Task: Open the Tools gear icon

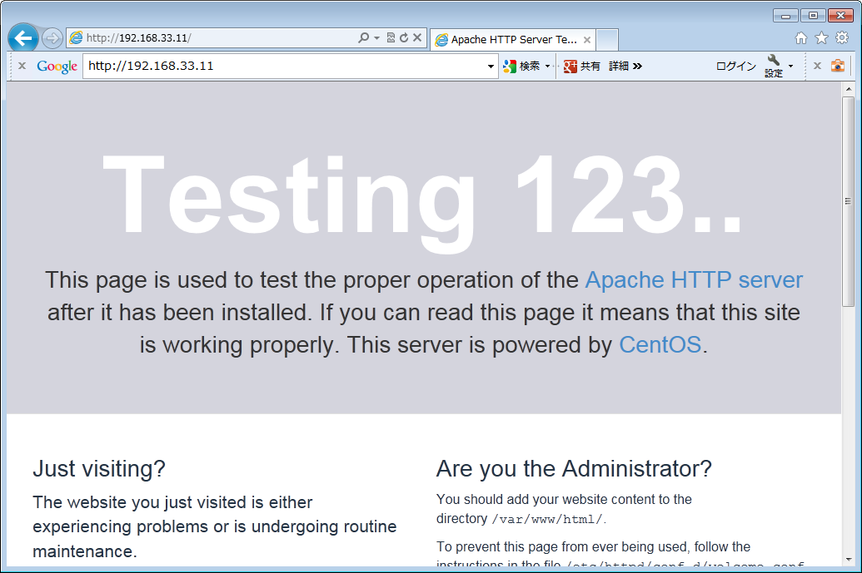Action: coord(842,38)
